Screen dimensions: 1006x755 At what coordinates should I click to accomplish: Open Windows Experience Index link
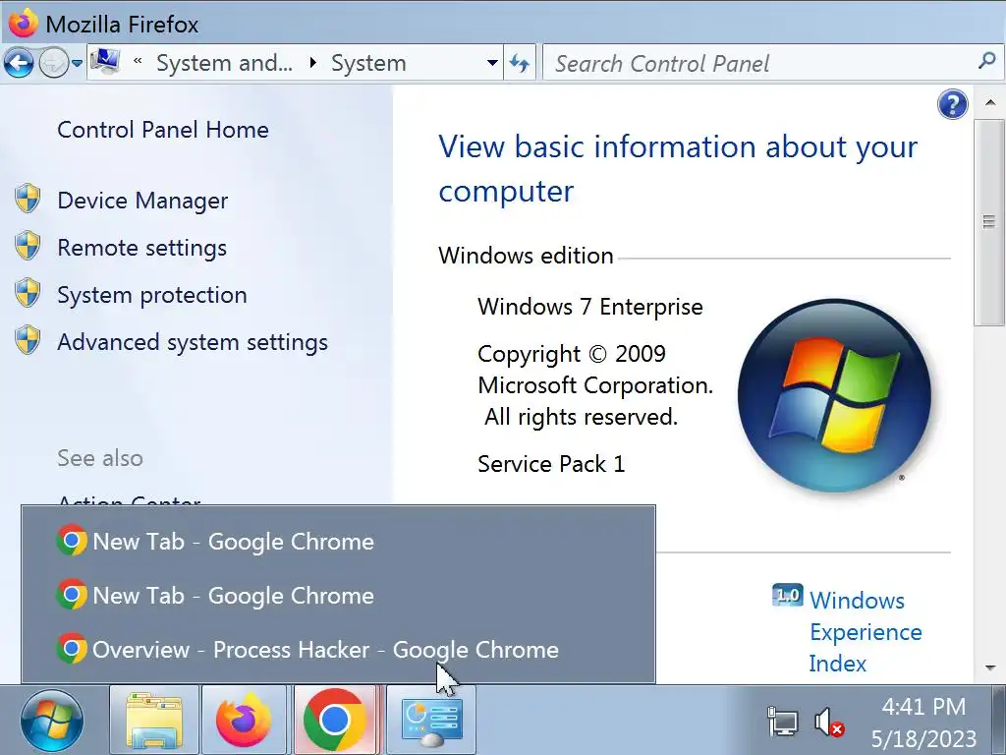pyautogui.click(x=865, y=632)
